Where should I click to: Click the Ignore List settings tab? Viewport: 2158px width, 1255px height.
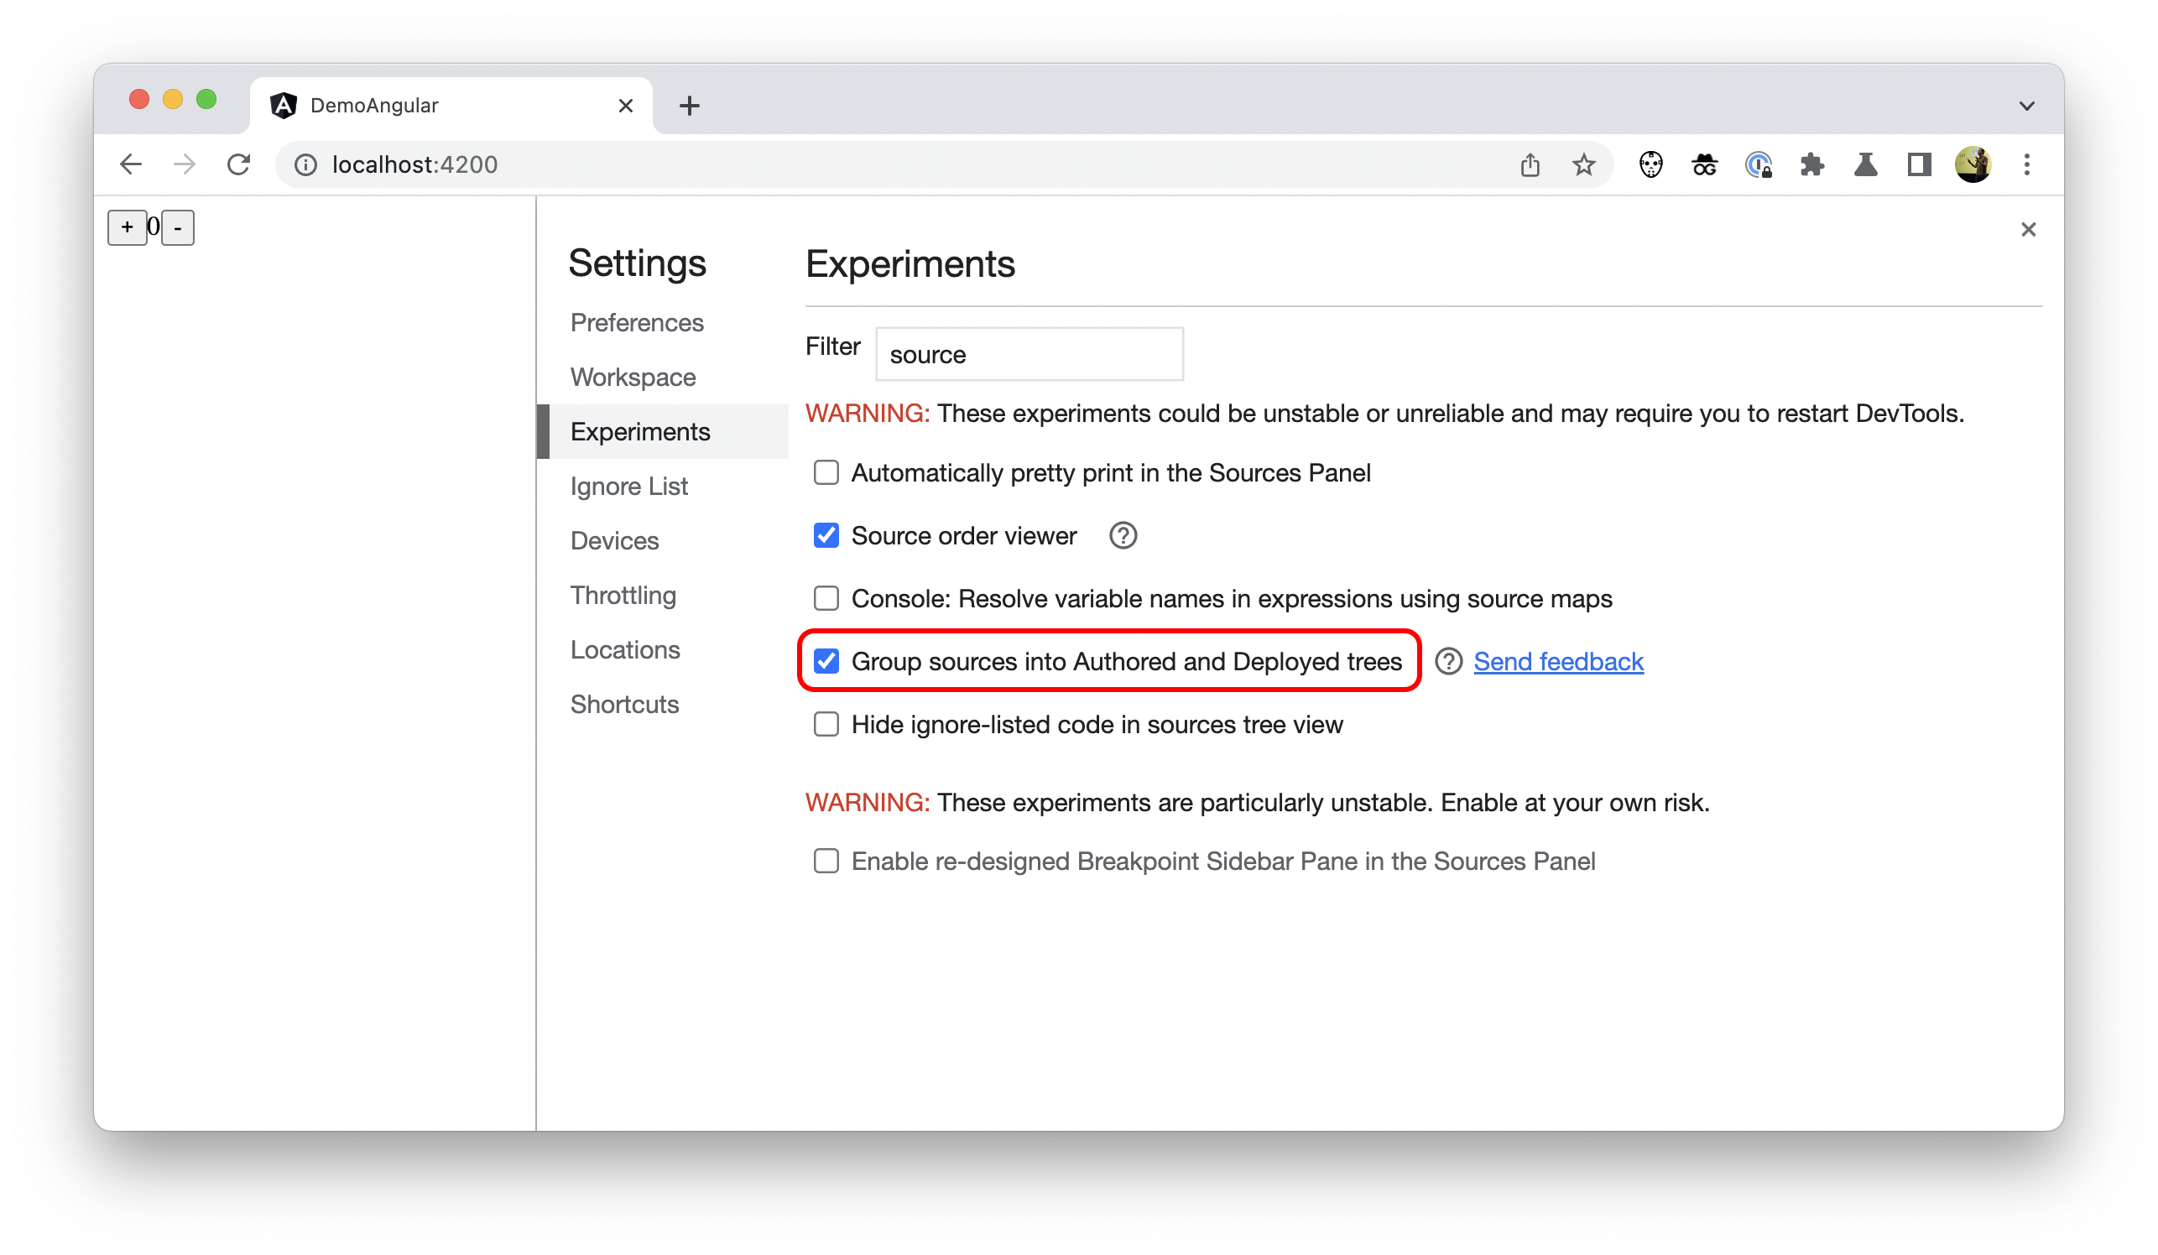pos(628,486)
